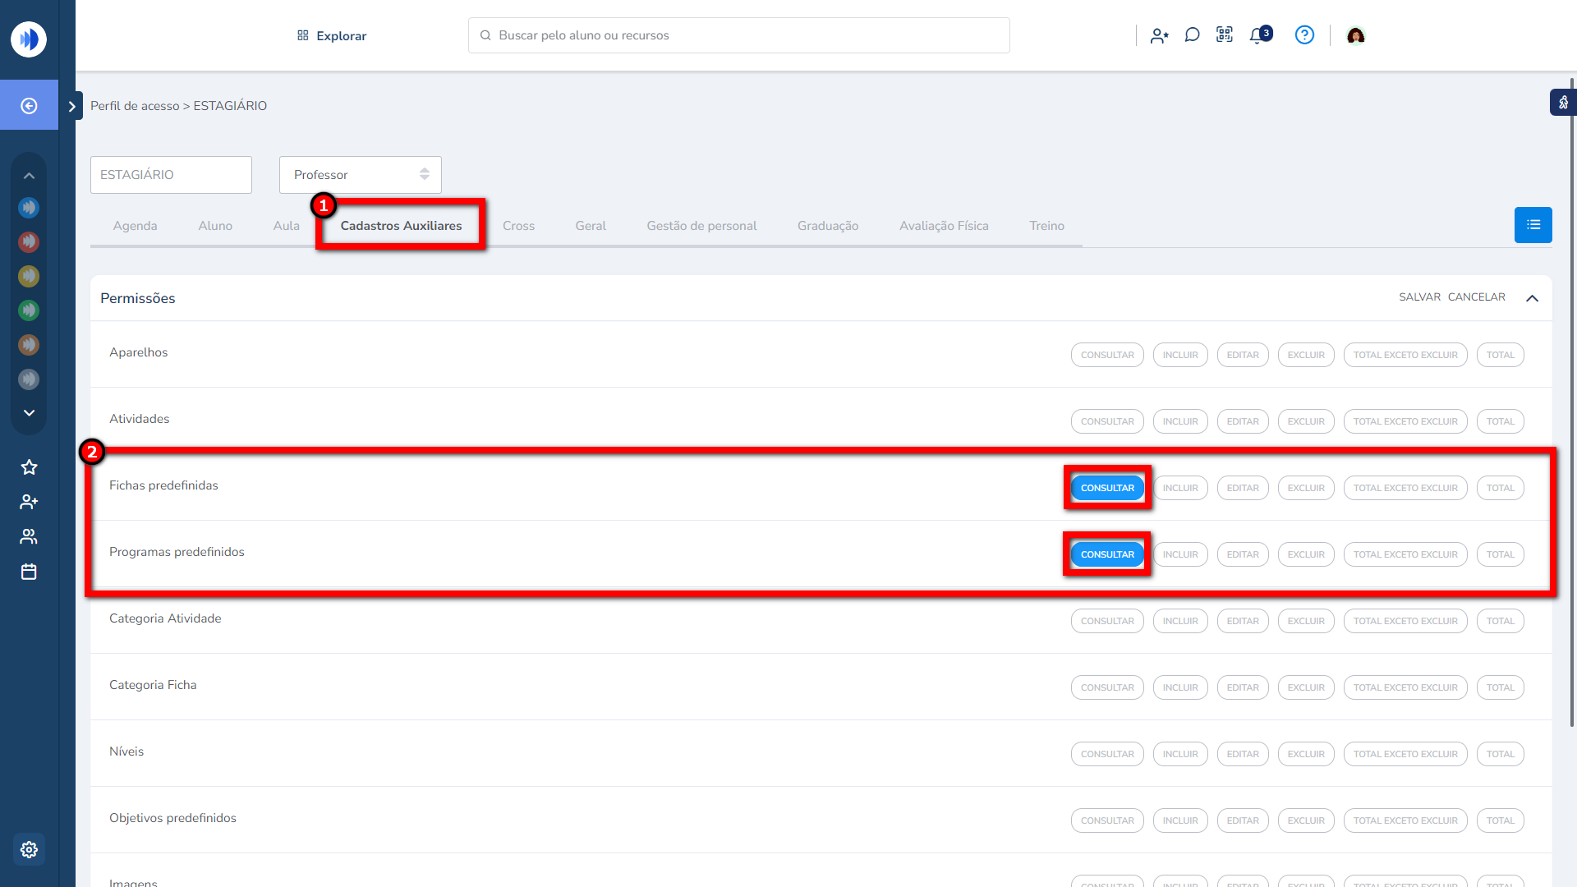Open the chat messages icon

(1192, 35)
